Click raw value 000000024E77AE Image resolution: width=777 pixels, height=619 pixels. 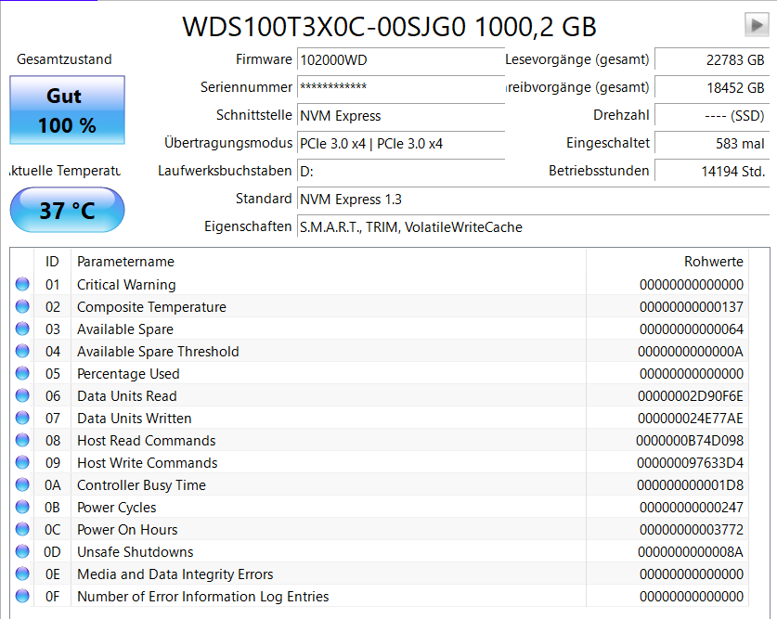pyautogui.click(x=691, y=419)
